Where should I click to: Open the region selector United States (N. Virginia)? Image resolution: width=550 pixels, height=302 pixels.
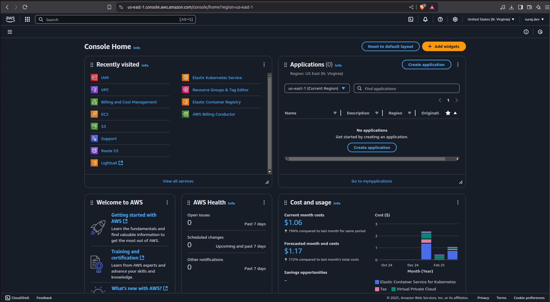pos(491,19)
